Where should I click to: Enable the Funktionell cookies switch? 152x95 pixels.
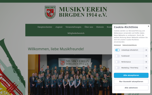[117, 56]
